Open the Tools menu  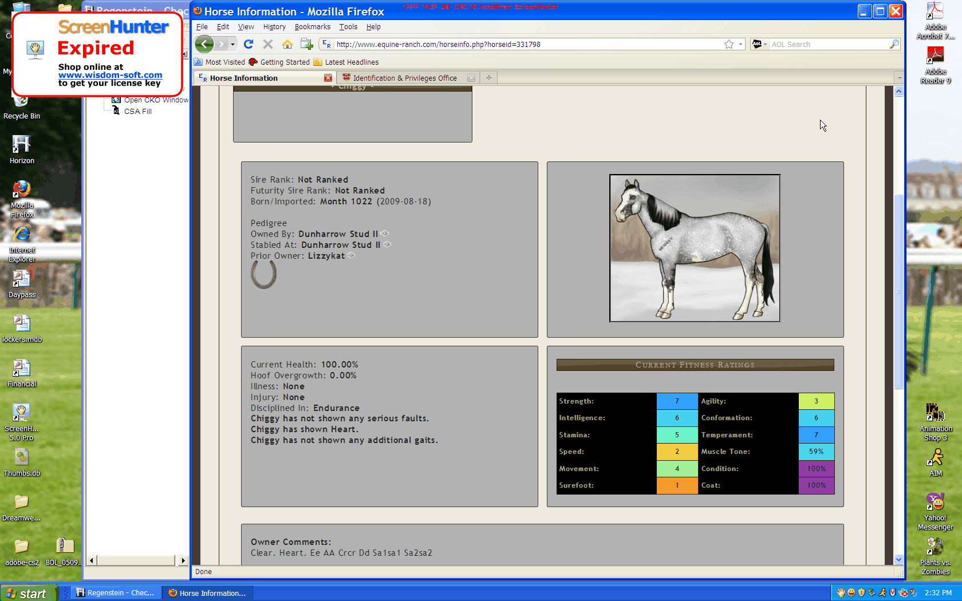[x=348, y=27]
